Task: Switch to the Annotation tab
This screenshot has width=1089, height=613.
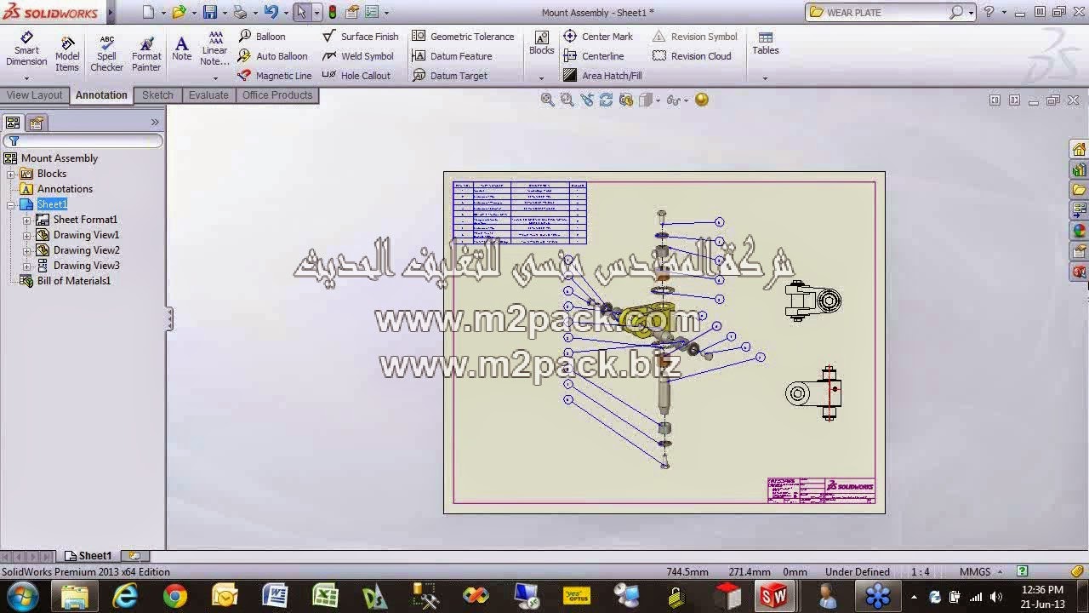Action: click(101, 95)
